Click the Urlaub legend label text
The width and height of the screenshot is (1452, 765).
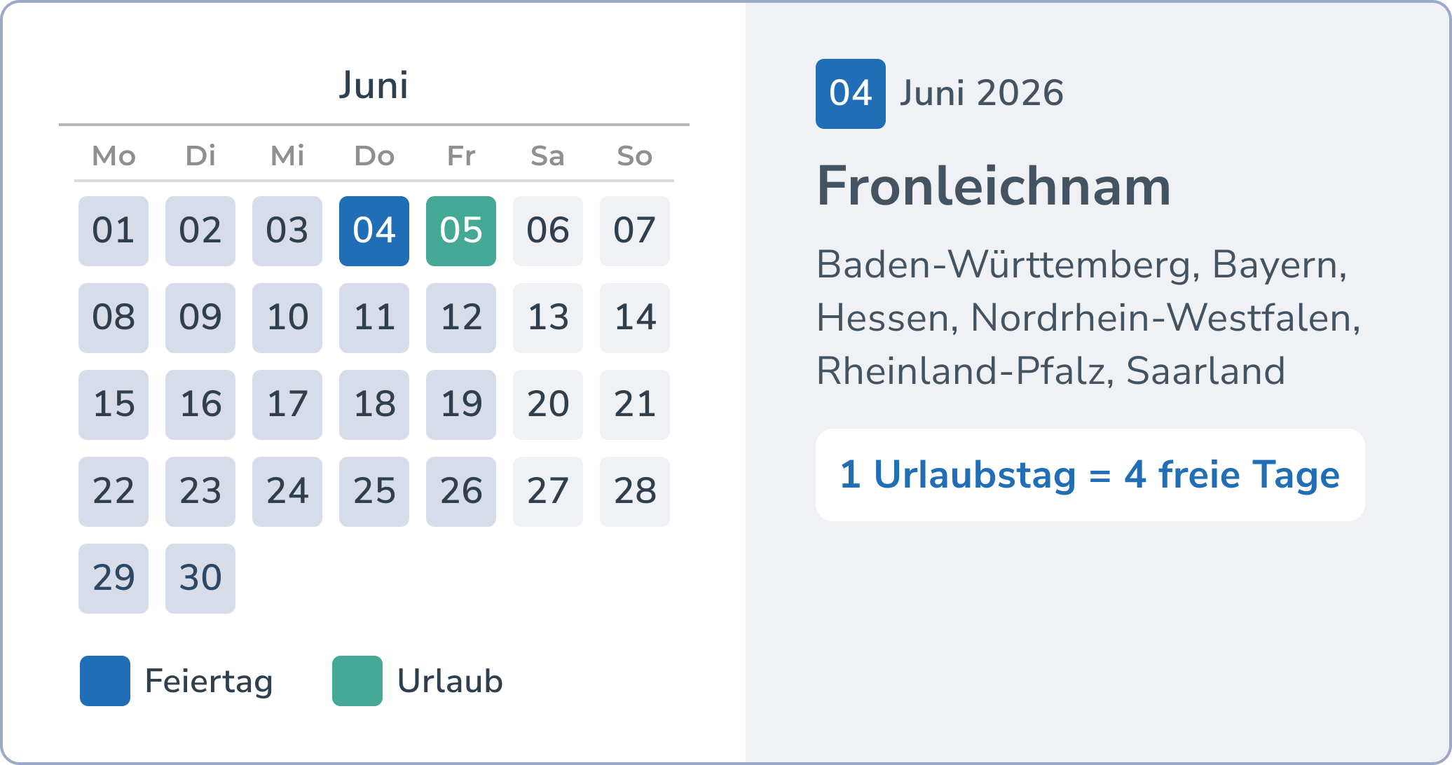(449, 680)
